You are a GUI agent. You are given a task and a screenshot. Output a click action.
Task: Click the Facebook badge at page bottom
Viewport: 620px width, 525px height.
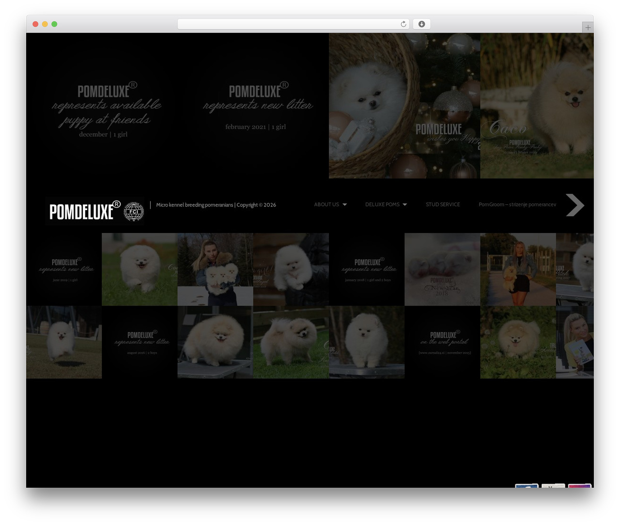tap(527, 485)
